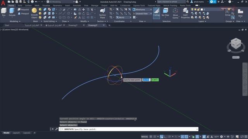Toggle the layer lock padlock icon
This screenshot has height=139, width=248.
tap(198, 10)
